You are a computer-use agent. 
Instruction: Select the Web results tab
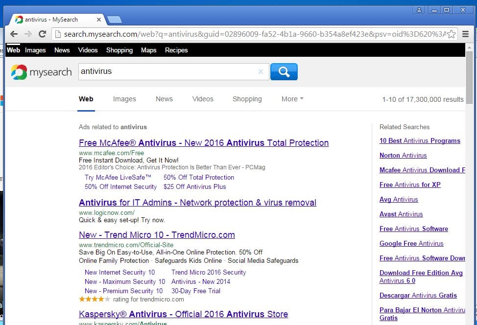click(x=86, y=99)
